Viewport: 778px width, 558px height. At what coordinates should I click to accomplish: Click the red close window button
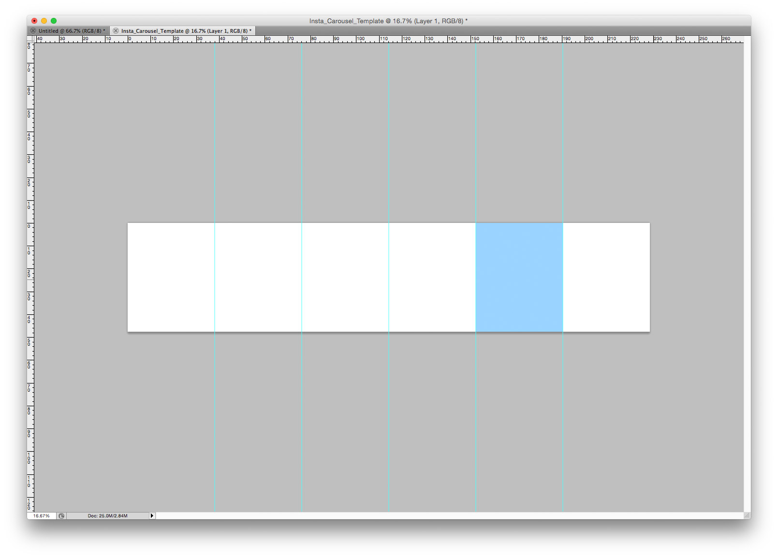coord(34,21)
